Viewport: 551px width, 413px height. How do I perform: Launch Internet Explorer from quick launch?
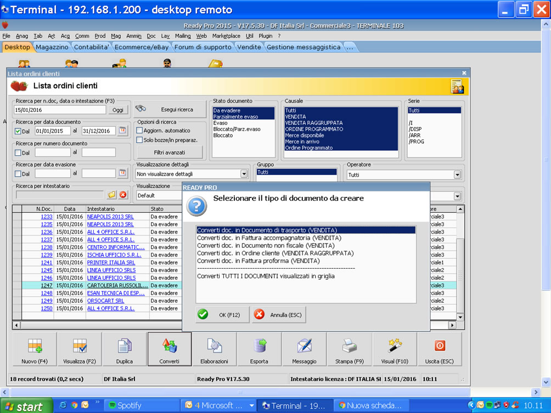point(63,405)
